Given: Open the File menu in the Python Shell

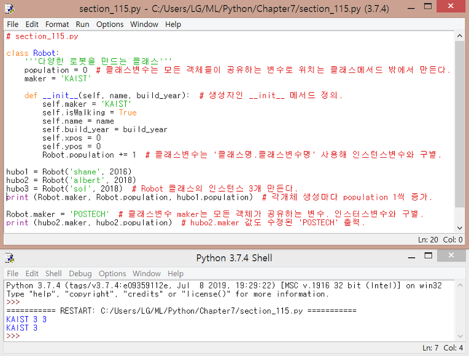Looking at the screenshot, I should pos(12,273).
